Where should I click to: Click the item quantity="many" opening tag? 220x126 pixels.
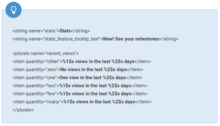tap(38, 102)
